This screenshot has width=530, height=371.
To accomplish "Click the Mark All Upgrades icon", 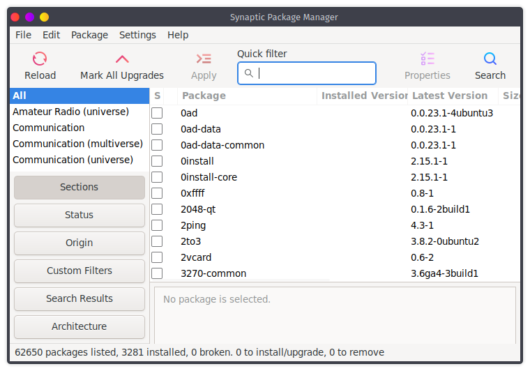I will click(122, 59).
